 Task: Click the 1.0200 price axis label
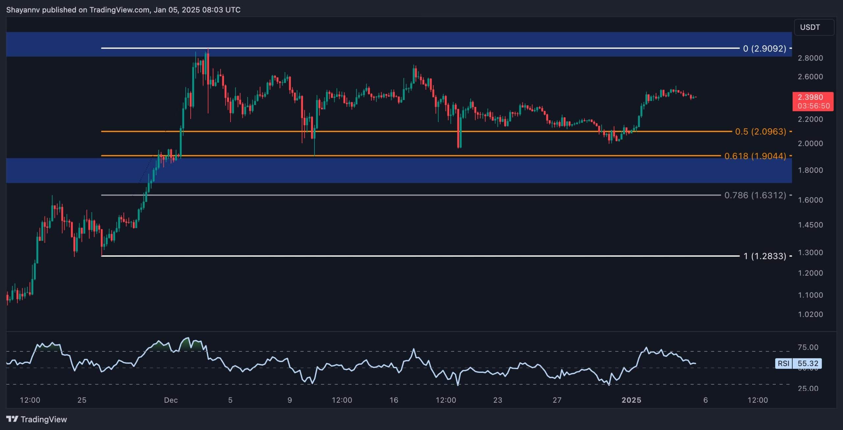(x=810, y=315)
